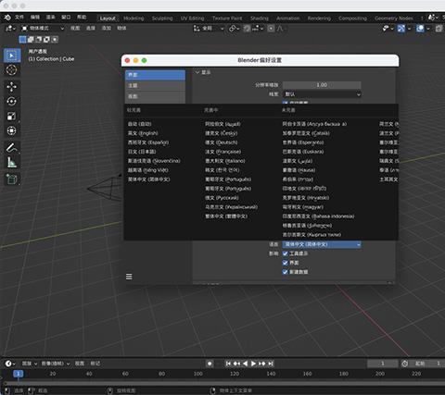Open the 文件 menu in top bar
Viewport: 445px width, 395px height.
click(x=19, y=18)
